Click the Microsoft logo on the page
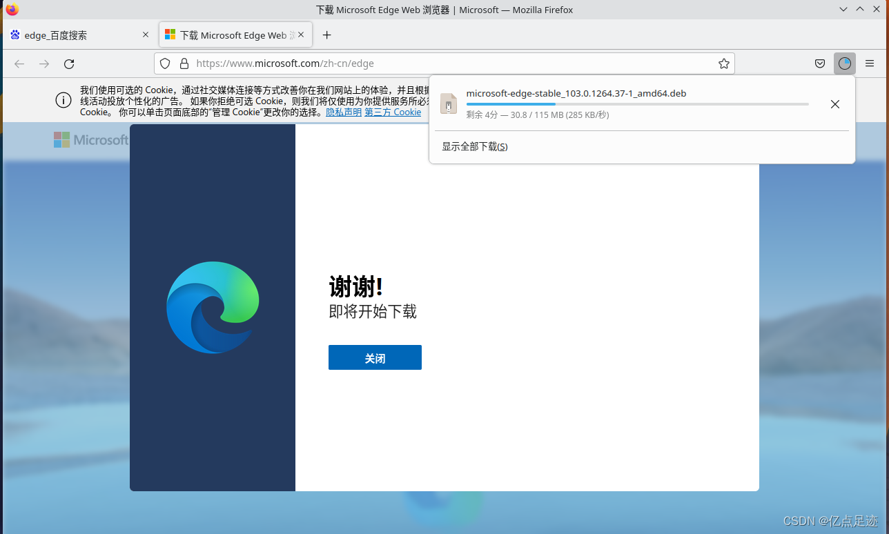Image resolution: width=889 pixels, height=534 pixels. pos(91,140)
